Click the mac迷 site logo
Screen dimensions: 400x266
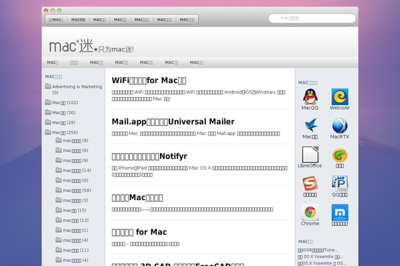click(91, 46)
